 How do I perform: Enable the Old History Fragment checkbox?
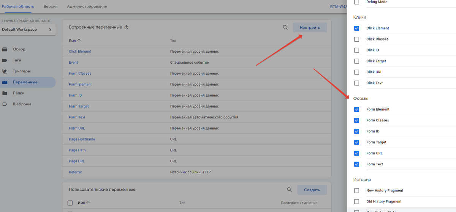[356, 201]
